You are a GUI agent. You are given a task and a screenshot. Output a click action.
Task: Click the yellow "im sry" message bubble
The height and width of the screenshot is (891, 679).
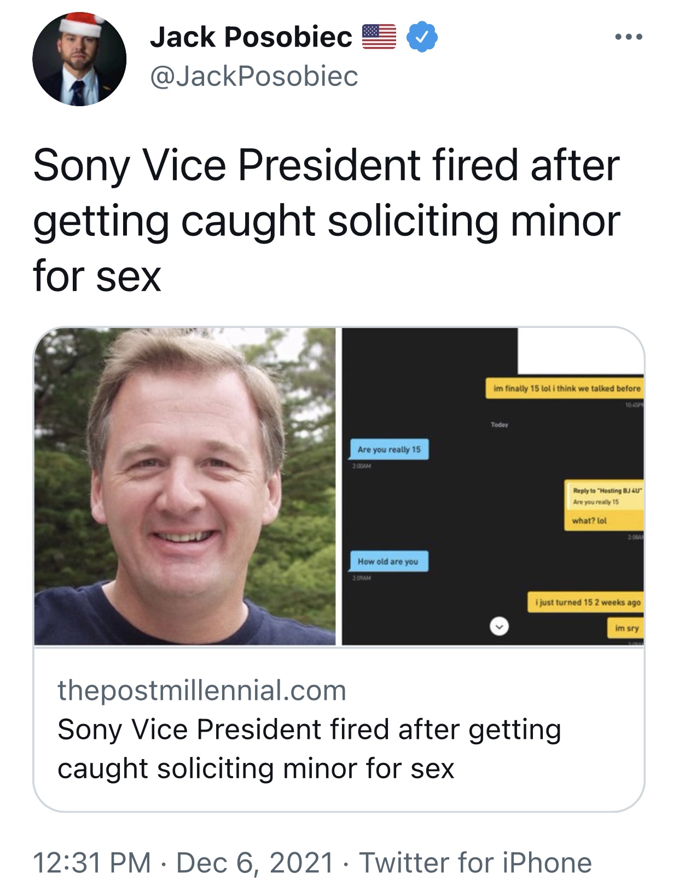[x=626, y=628]
